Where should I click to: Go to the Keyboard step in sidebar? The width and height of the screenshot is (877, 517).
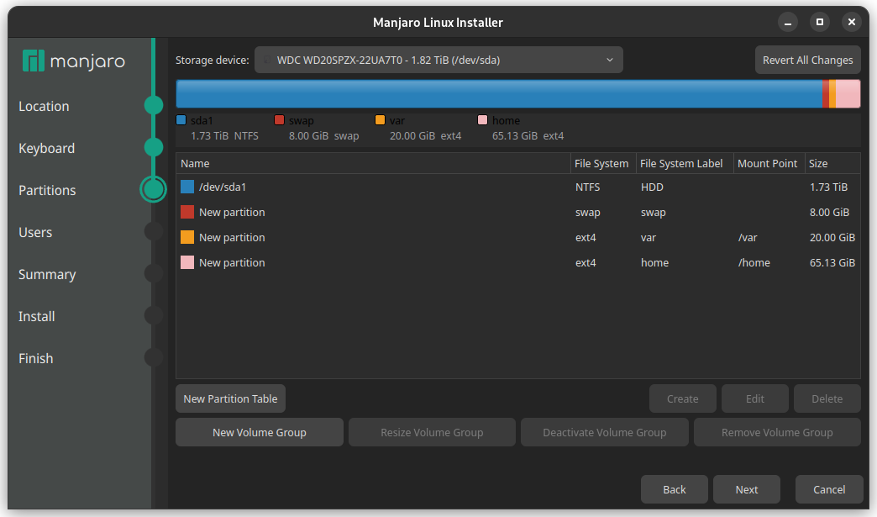click(x=46, y=148)
